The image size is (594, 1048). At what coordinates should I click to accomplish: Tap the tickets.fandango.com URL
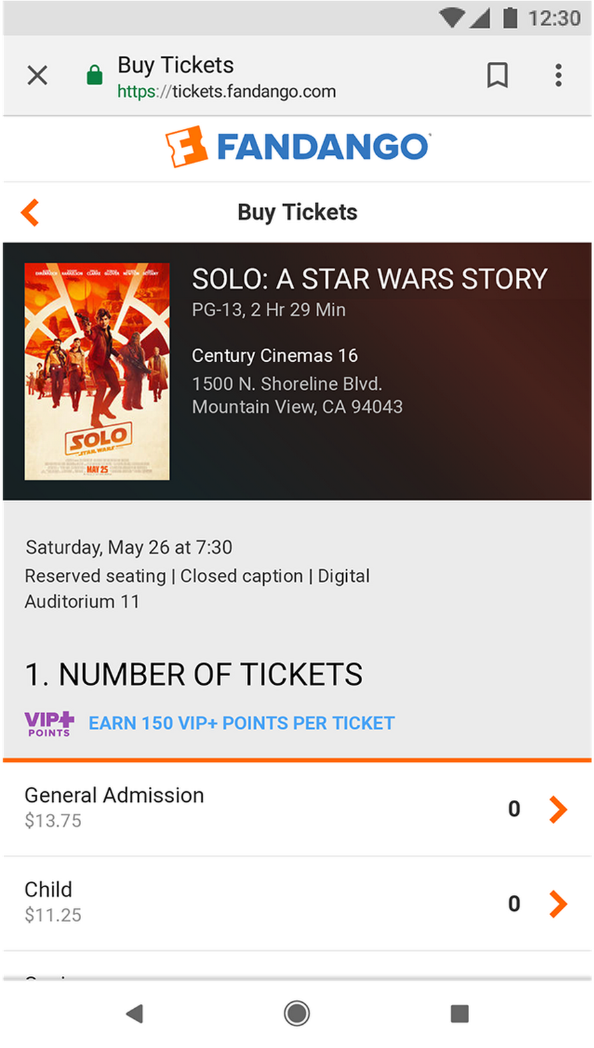[227, 92]
